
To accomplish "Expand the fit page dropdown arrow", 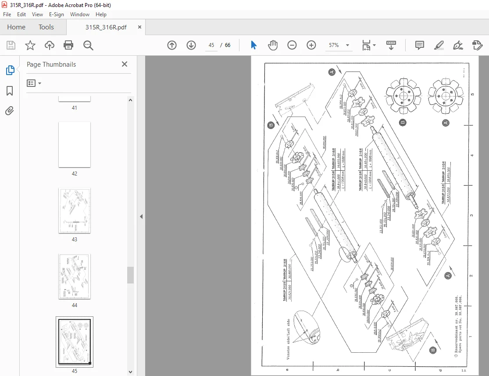I will coord(375,45).
